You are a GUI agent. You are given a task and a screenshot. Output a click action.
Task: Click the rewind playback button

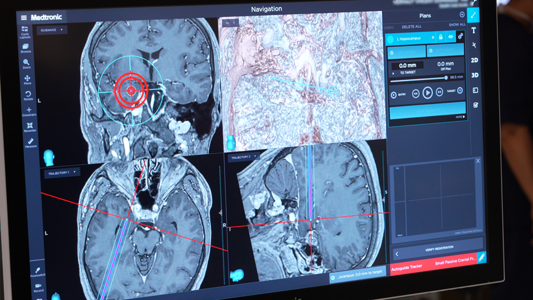[415, 93]
